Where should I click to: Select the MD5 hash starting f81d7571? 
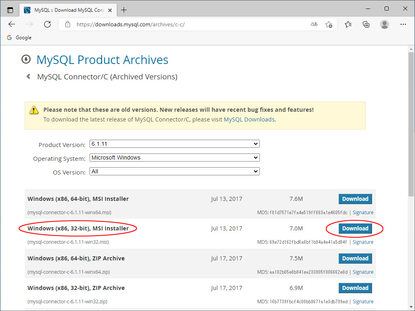coord(308,213)
